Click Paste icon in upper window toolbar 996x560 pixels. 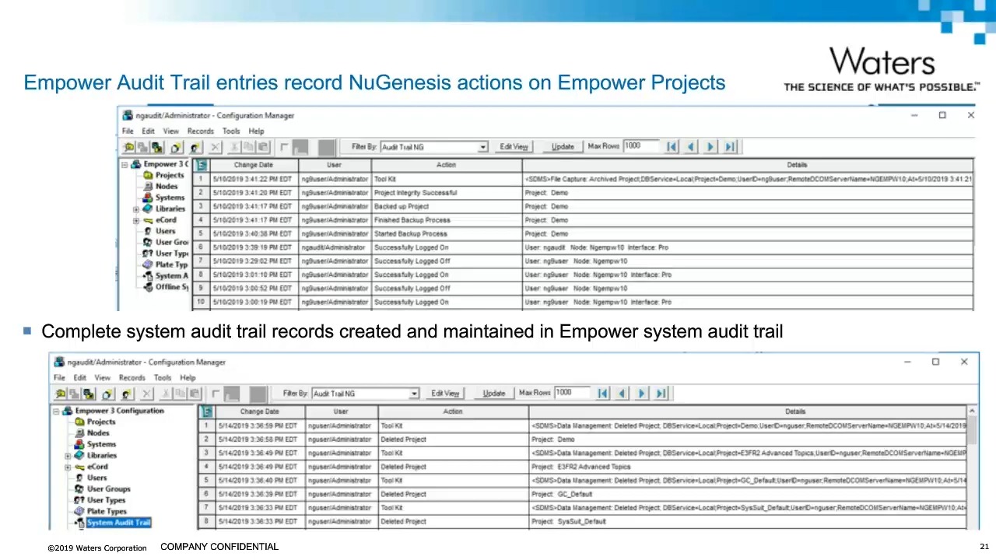click(x=262, y=147)
